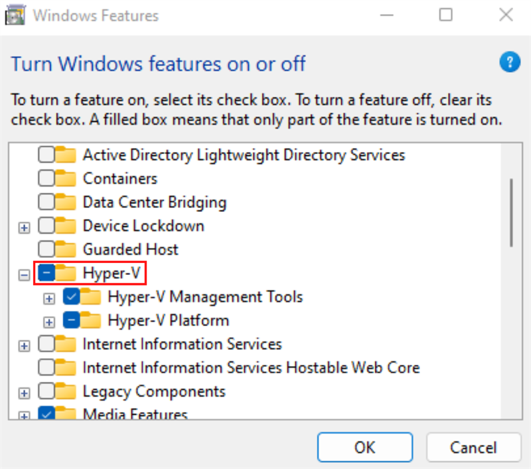
Task: Select the Device Lockdown label
Action: click(143, 226)
